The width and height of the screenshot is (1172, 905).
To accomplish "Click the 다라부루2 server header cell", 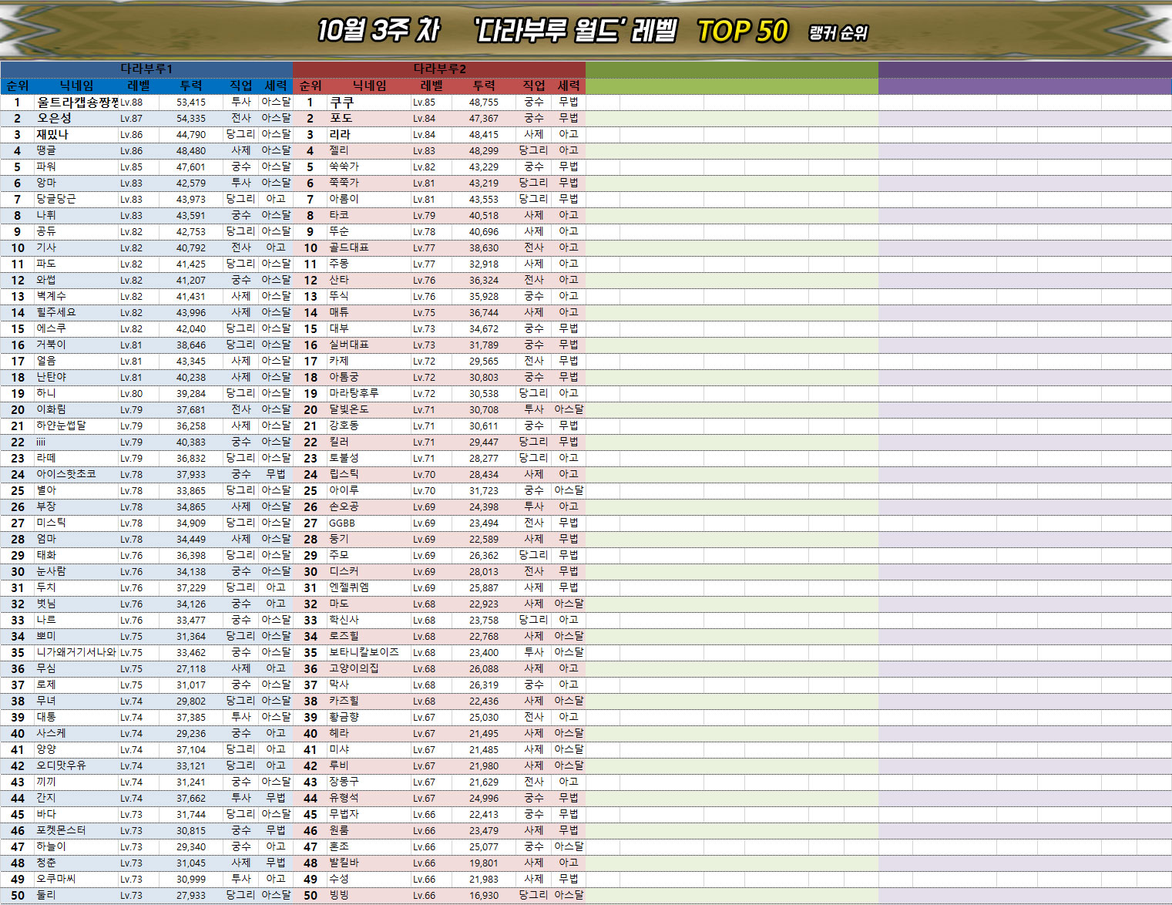I will pyautogui.click(x=439, y=69).
